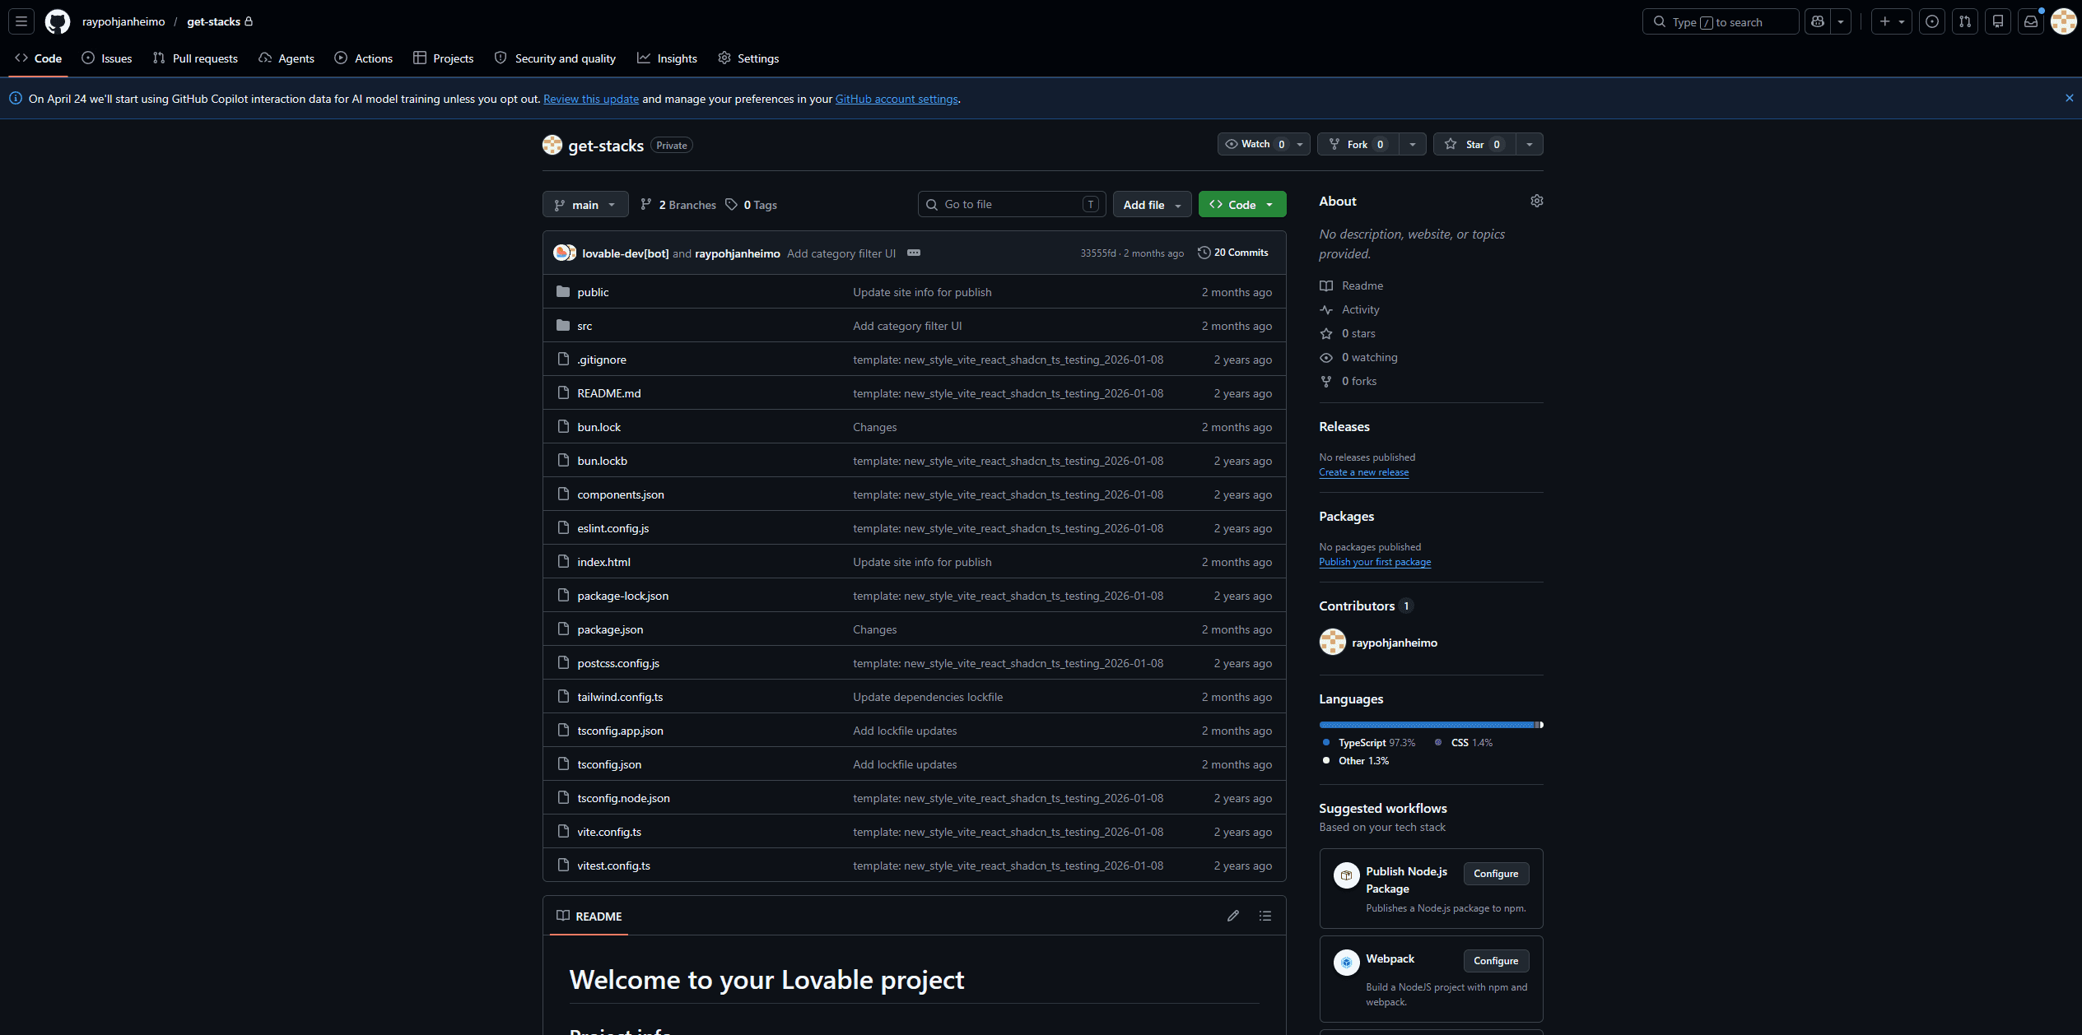Click the CSS 1.4% language entry

(1463, 742)
